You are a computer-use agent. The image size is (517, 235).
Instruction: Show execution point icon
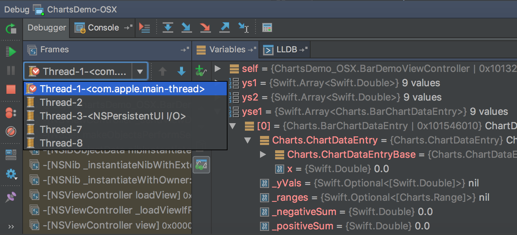tap(145, 28)
